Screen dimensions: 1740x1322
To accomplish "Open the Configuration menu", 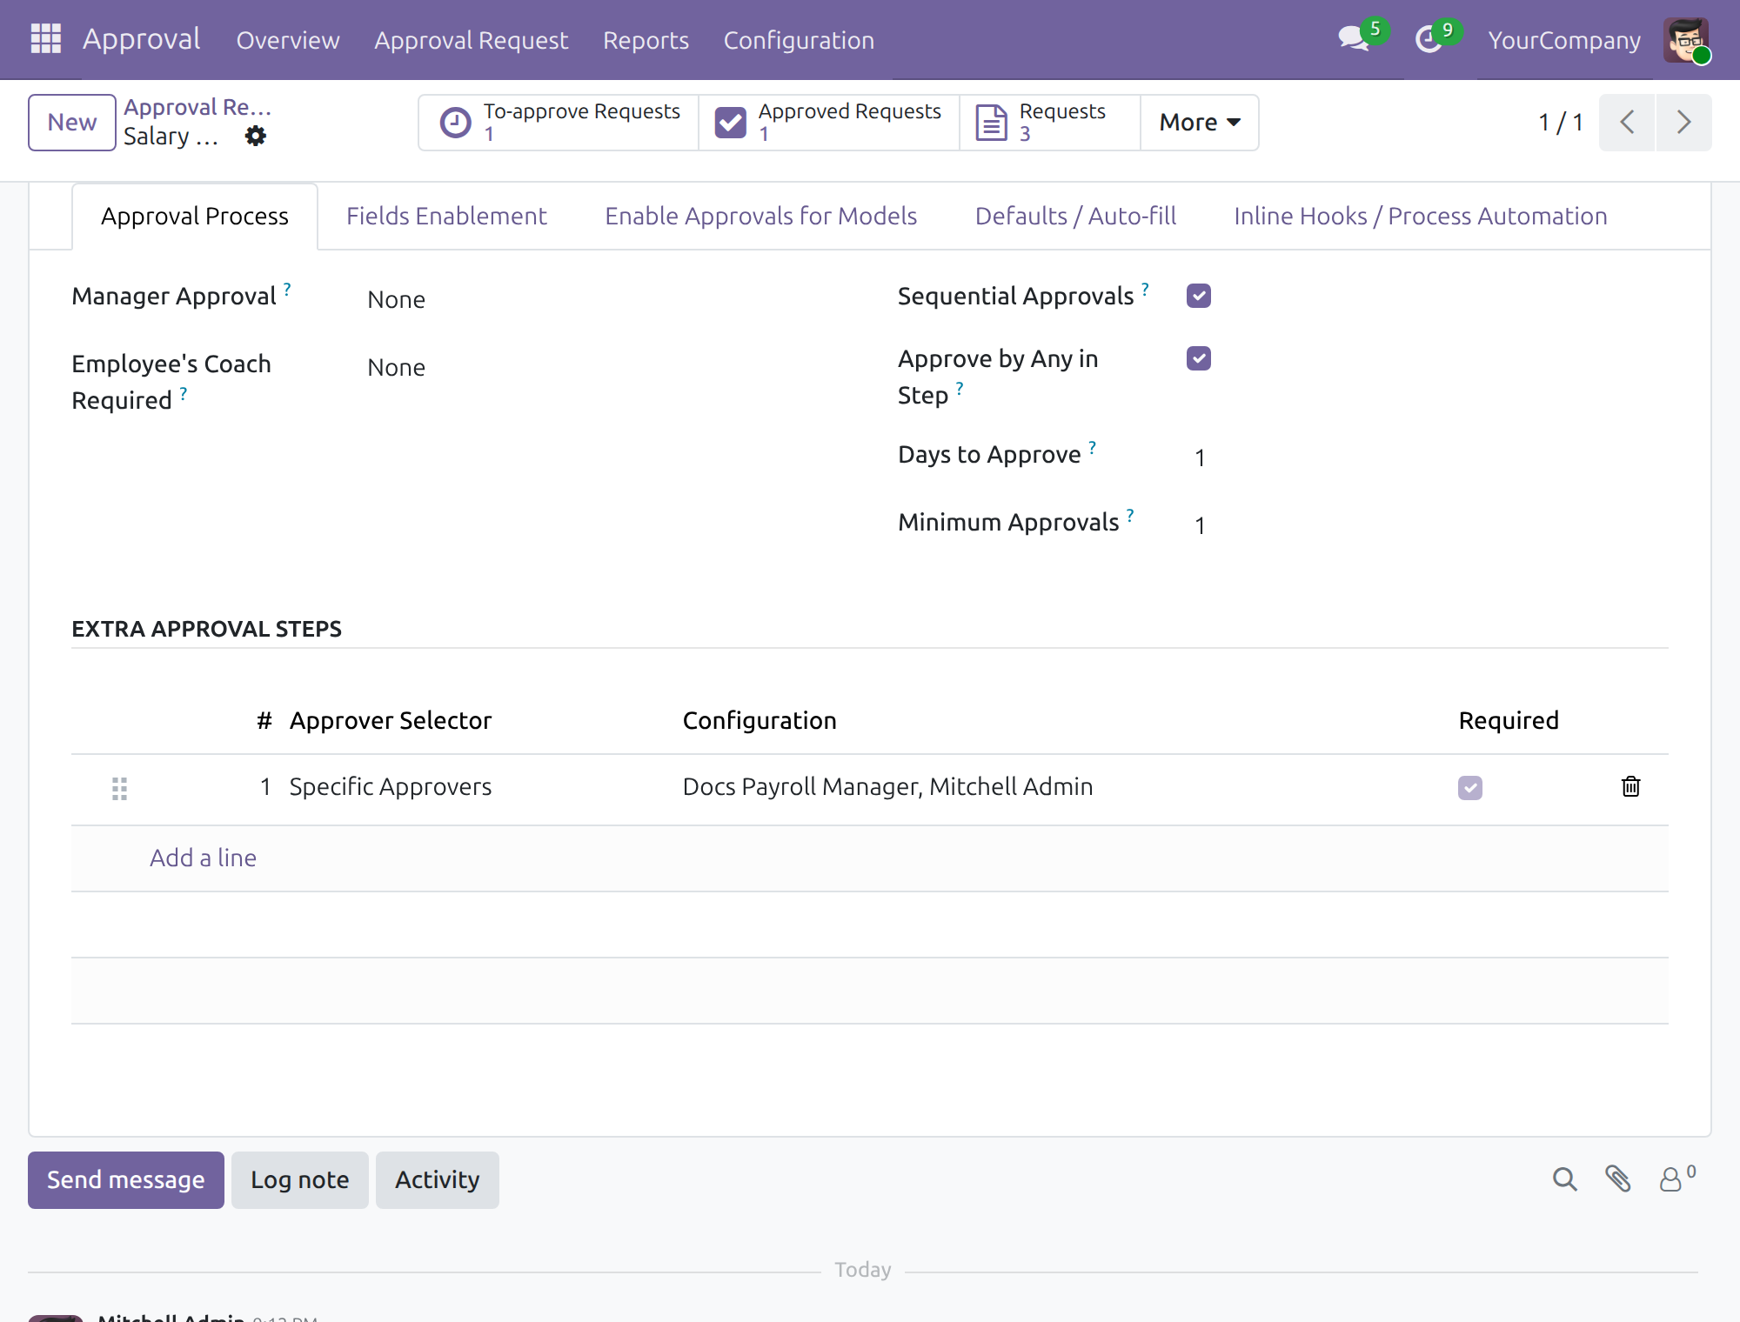I will pos(799,40).
